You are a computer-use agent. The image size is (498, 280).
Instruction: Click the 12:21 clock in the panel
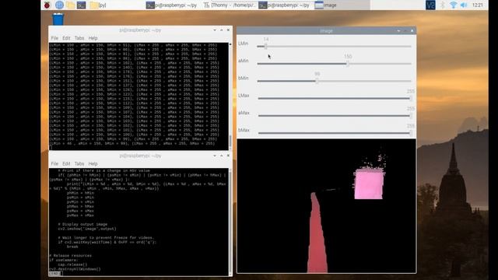[x=477, y=5]
